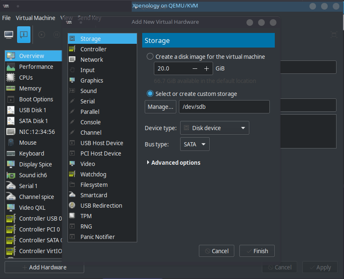This screenshot has width=344, height=279.
Task: Click the /dev/sdb storage path field
Action: click(x=224, y=107)
